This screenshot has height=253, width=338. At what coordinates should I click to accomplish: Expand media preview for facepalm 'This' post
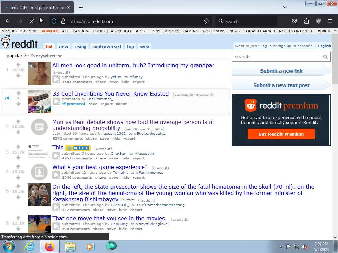(x=56, y=156)
